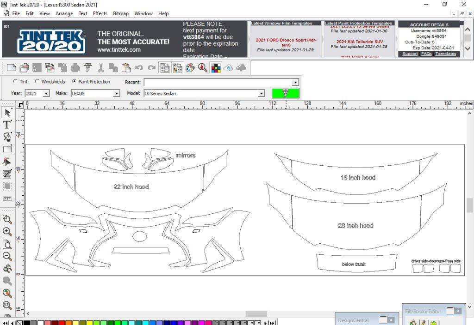Open the Edit menu
Image resolution: width=474 pixels, height=325 pixels.
pos(30,13)
